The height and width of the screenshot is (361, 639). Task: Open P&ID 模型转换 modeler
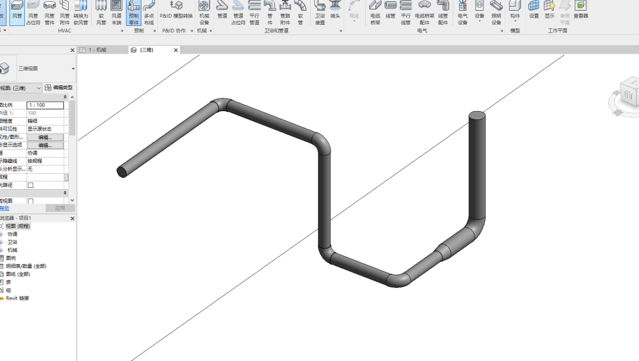[176, 10]
